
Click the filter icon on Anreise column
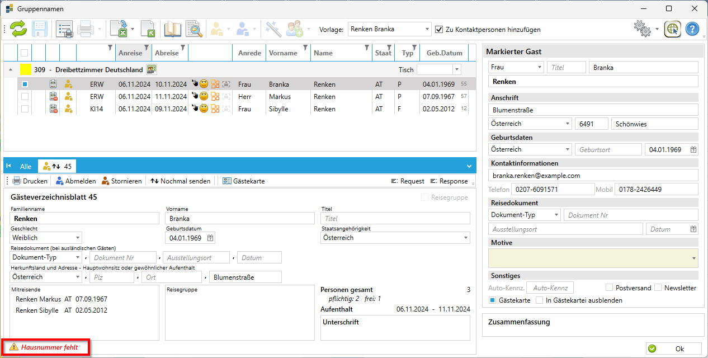147,47
